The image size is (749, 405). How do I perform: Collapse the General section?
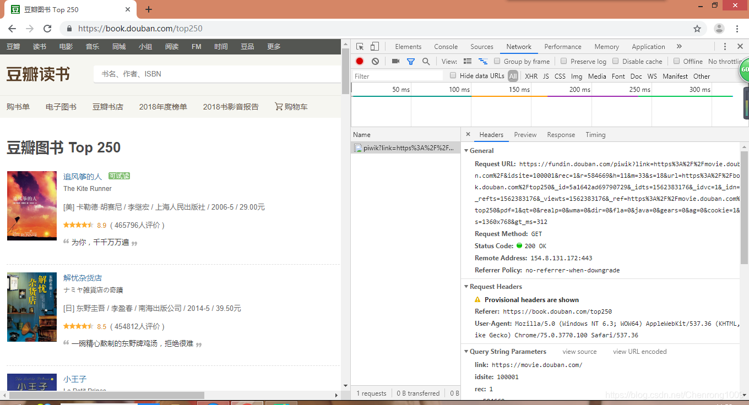coord(466,151)
